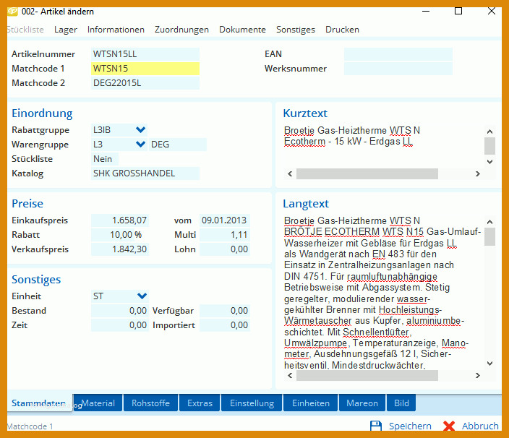
Task: Click the empty Werksnummer field
Action: point(398,69)
